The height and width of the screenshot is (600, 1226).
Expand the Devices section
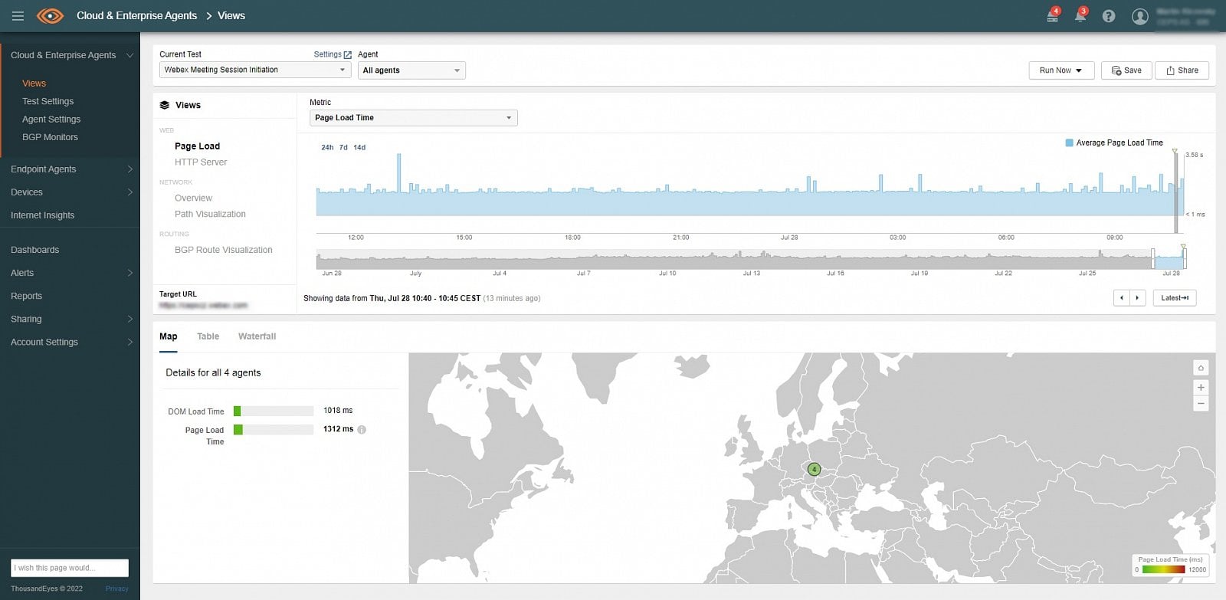tap(129, 192)
